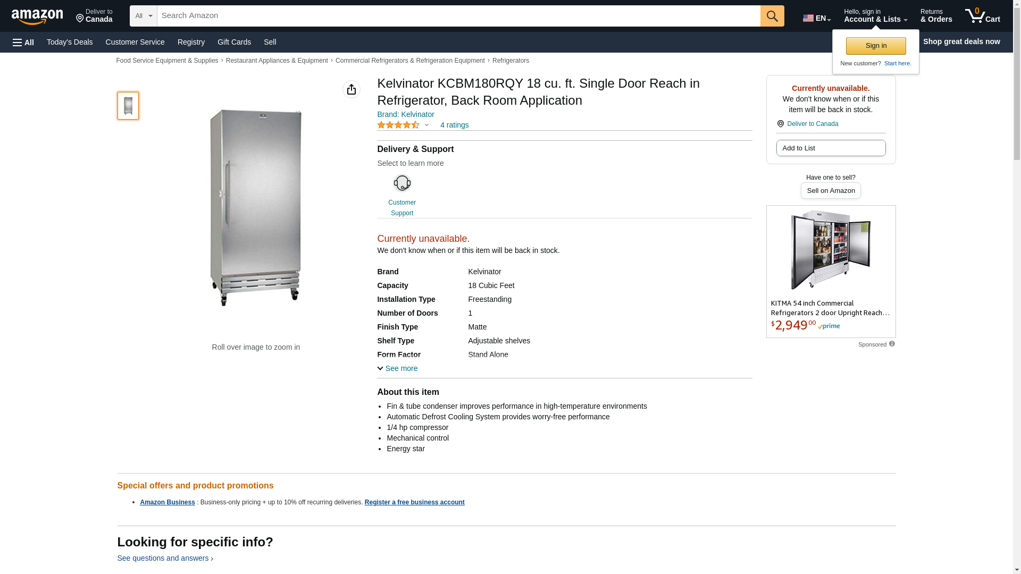Go to Gift Cards menu item
The width and height of the screenshot is (1021, 574).
coord(234,42)
